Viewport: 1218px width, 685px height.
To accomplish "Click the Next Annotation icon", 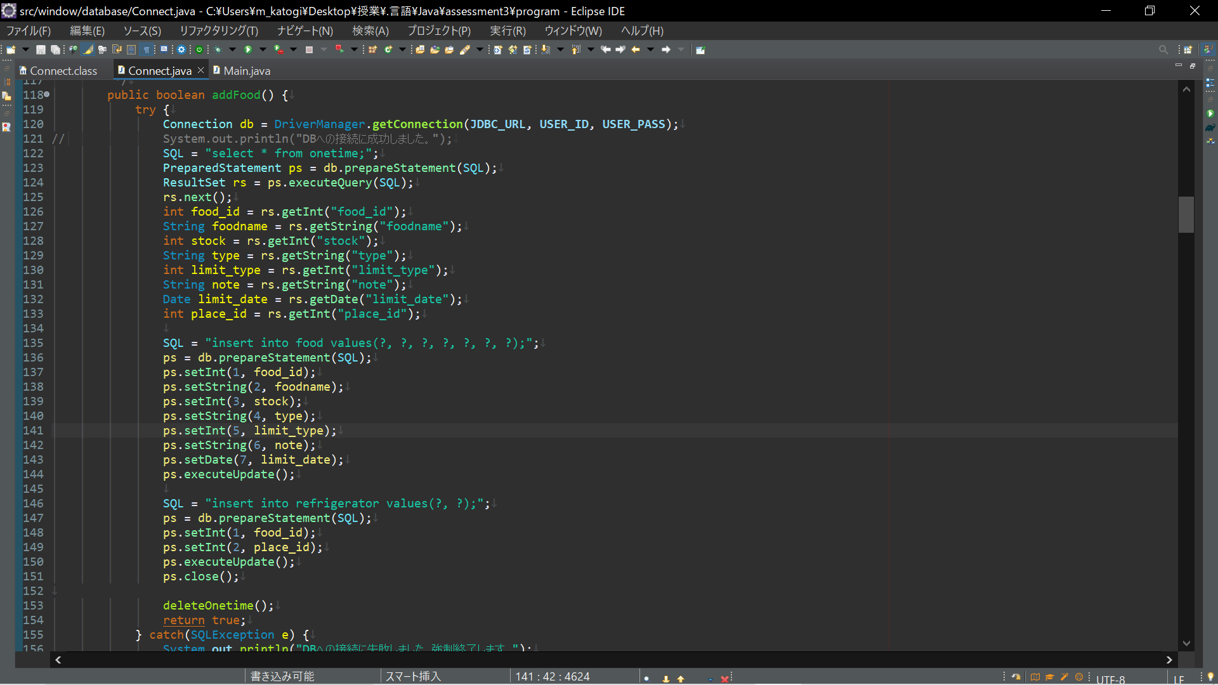I will coord(545,49).
